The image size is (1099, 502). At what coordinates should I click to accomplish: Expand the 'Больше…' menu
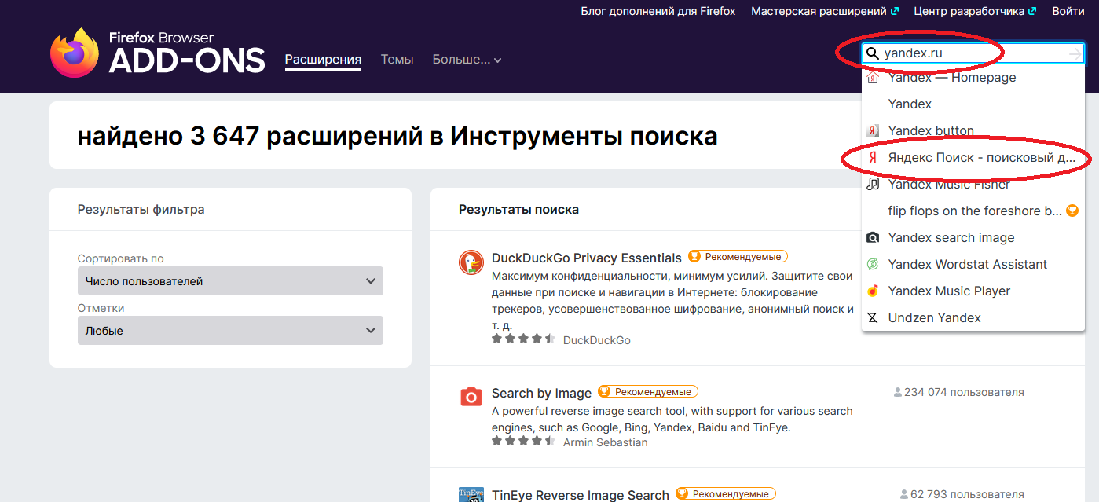click(467, 60)
